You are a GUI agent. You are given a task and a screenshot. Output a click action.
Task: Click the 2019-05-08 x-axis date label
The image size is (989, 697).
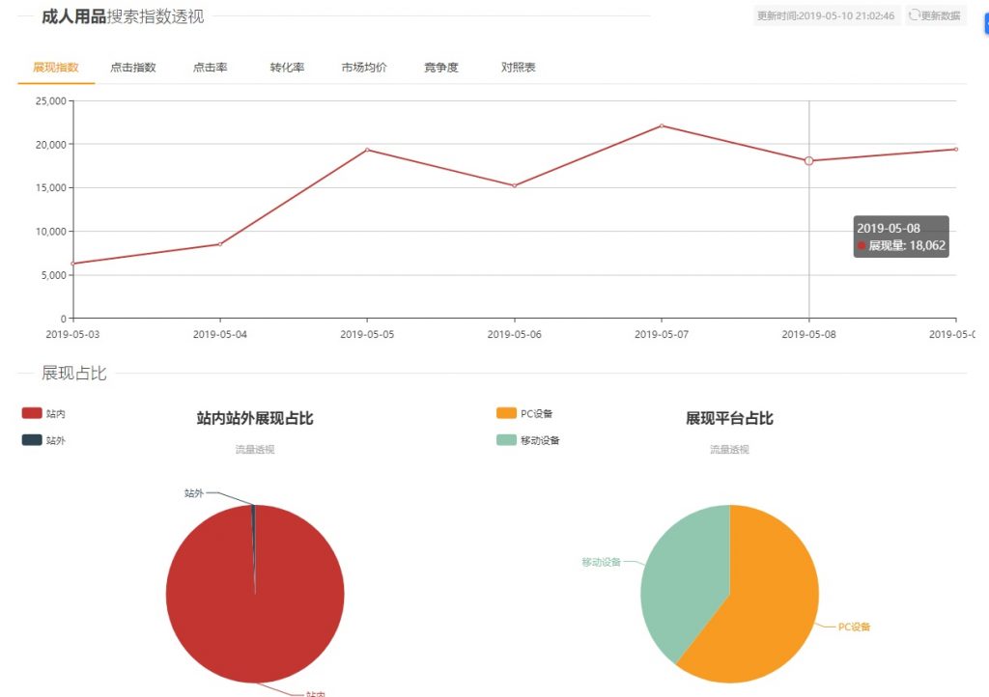[808, 334]
